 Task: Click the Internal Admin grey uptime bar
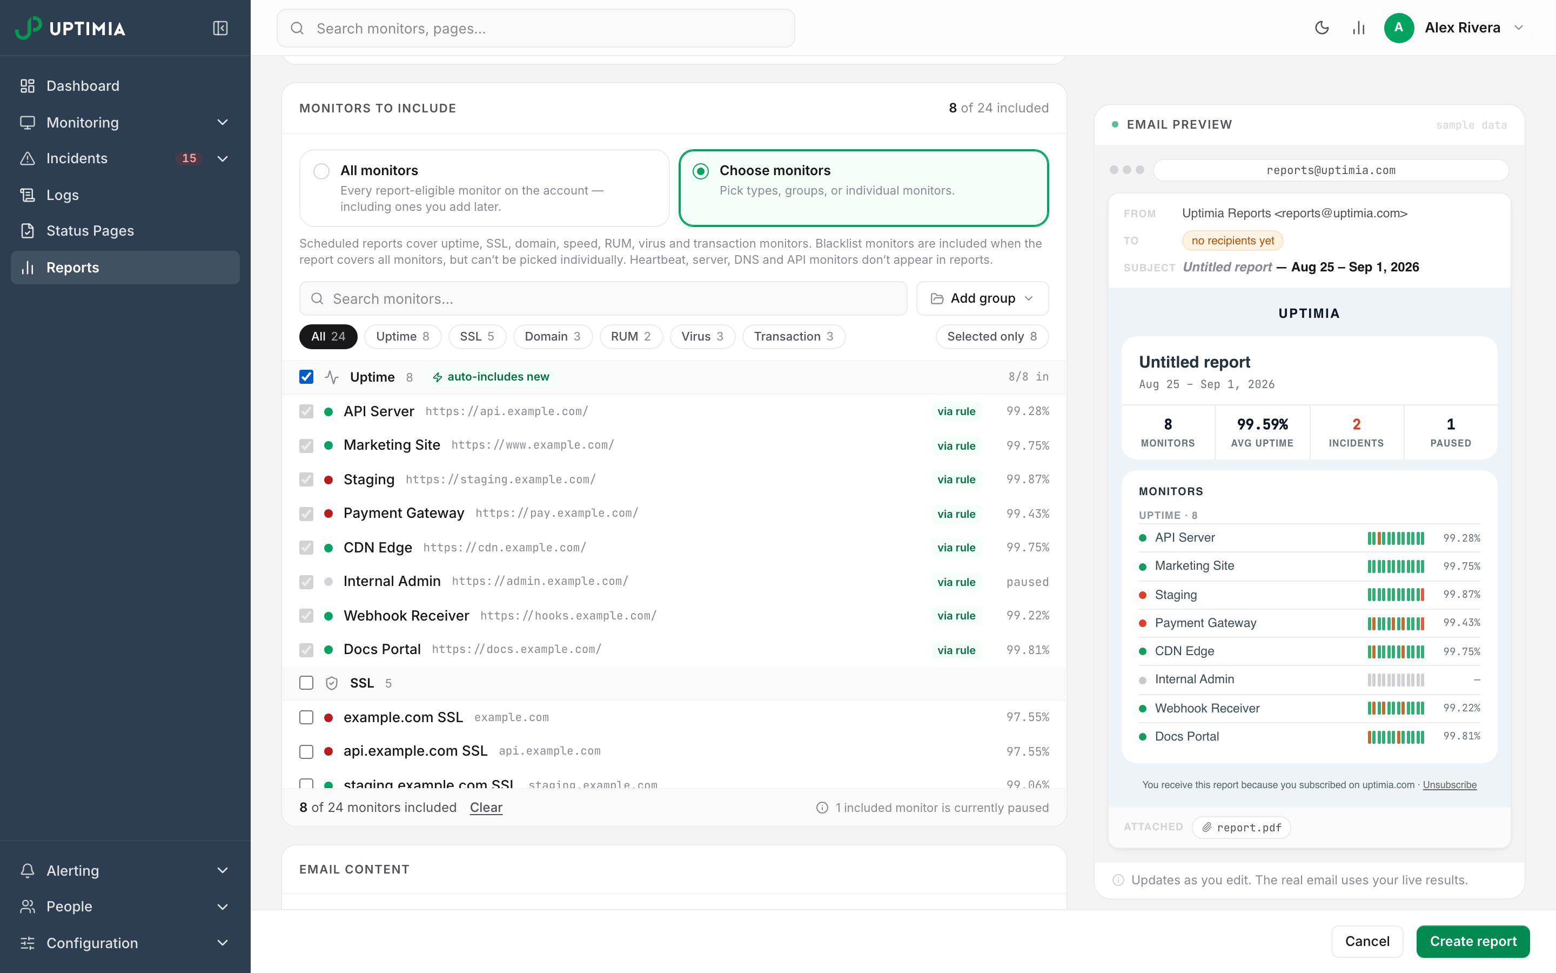tap(1396, 680)
